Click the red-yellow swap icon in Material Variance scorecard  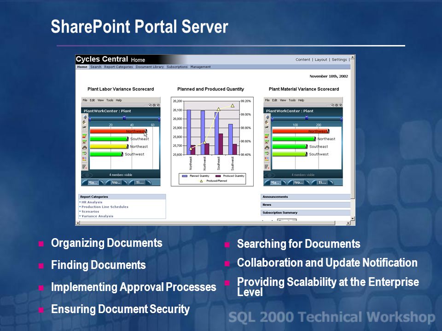pyautogui.click(x=267, y=159)
